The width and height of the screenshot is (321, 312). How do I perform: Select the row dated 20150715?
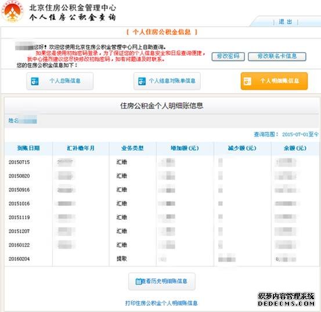162,162
